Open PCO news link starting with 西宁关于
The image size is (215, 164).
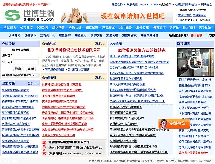[134, 67]
